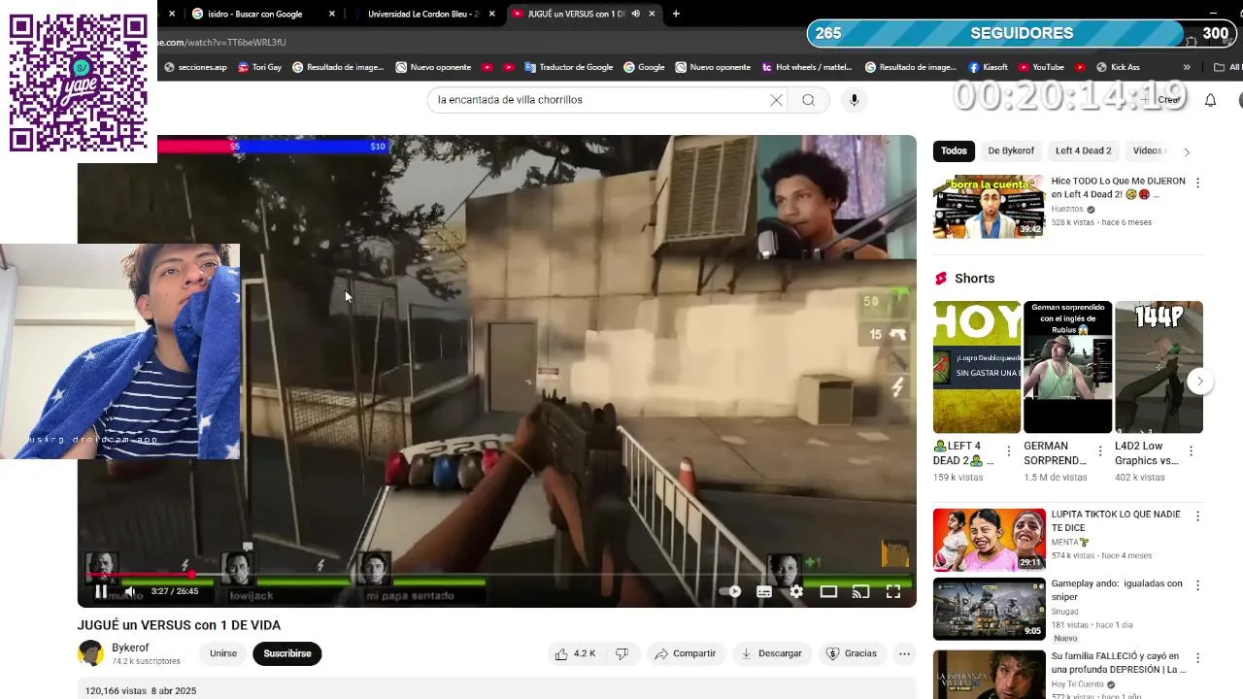This screenshot has height=699, width=1243.
Task: Toggle subtitles in the video player
Action: 764,591
